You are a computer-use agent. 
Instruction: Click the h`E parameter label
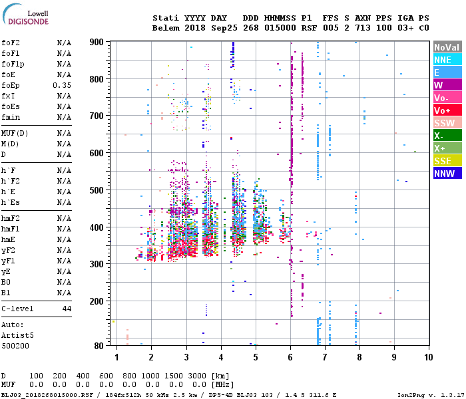[8, 192]
